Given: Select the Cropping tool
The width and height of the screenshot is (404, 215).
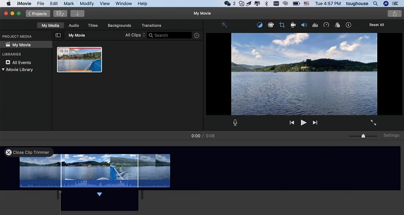Looking at the screenshot, I should click(282, 25).
